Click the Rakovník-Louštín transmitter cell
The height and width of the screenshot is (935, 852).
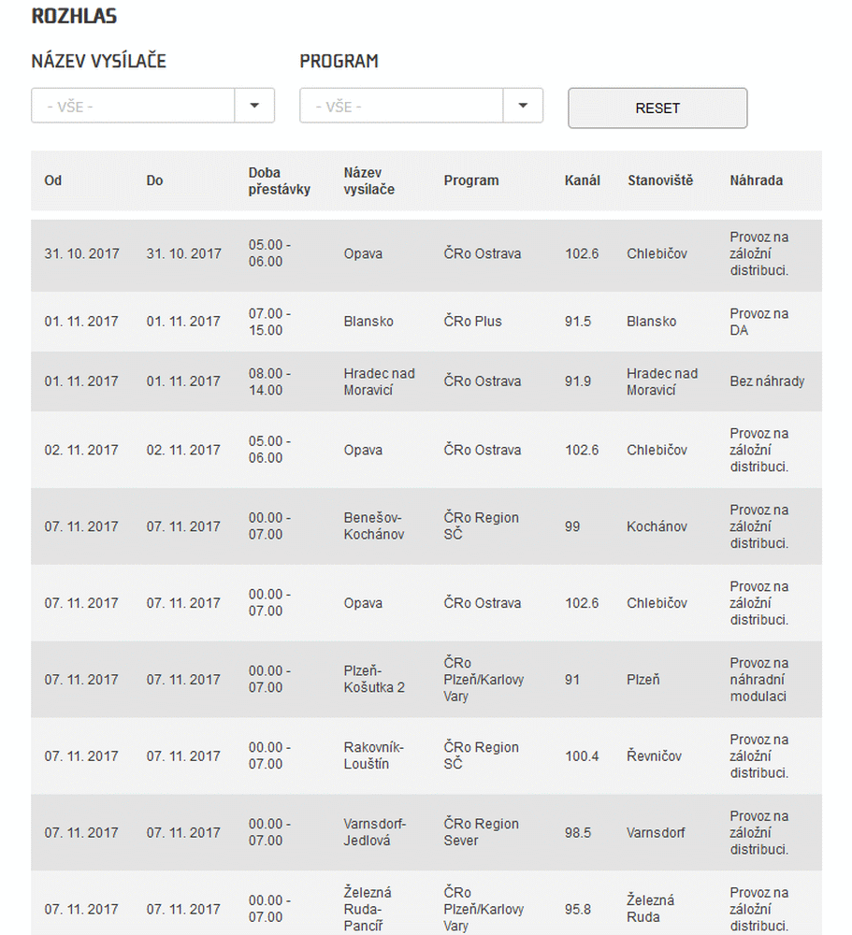(373, 756)
